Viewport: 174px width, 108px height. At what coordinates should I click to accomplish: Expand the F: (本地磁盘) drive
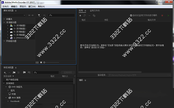(8, 35)
